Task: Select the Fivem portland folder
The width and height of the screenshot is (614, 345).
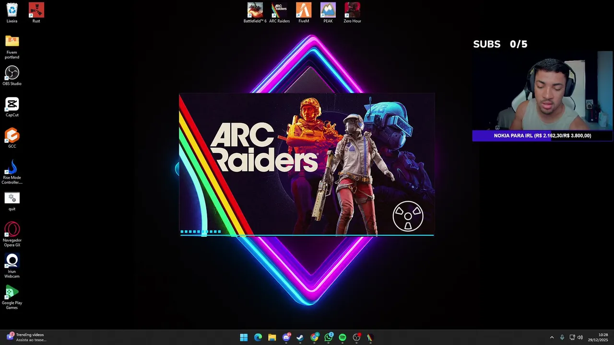Action: (x=12, y=46)
